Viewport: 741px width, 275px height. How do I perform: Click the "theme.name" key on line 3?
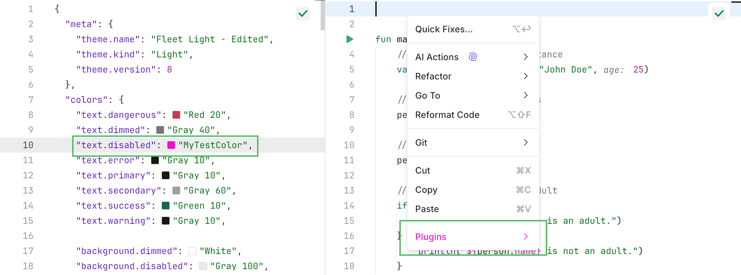[108, 39]
